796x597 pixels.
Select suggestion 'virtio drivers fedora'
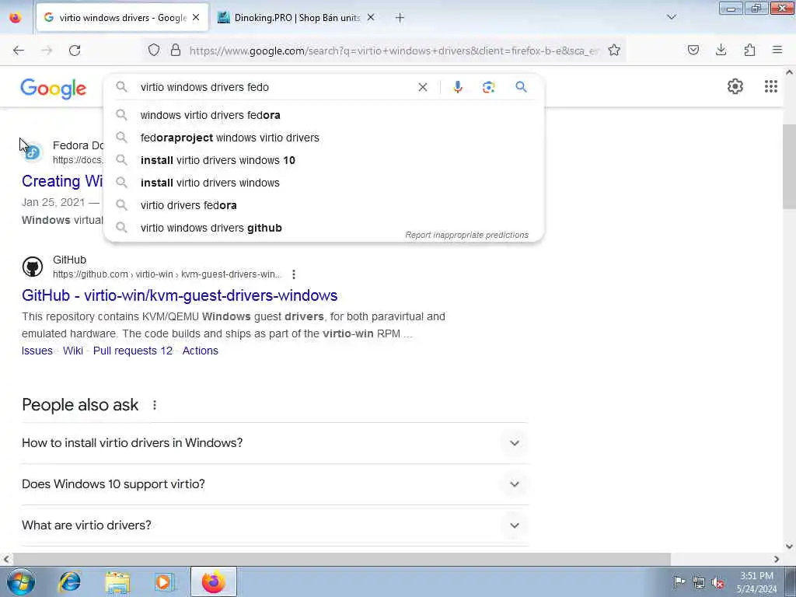pos(324,205)
